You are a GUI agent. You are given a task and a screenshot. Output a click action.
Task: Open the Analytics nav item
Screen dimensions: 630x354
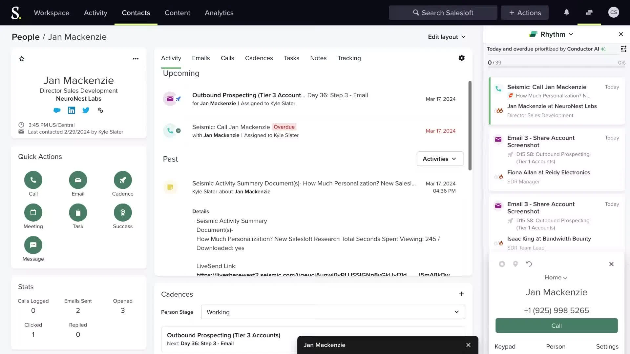pyautogui.click(x=219, y=13)
